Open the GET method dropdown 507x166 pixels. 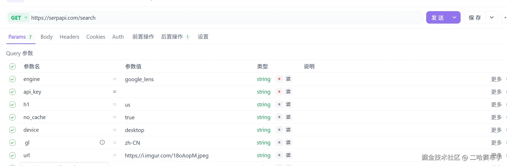(x=19, y=18)
